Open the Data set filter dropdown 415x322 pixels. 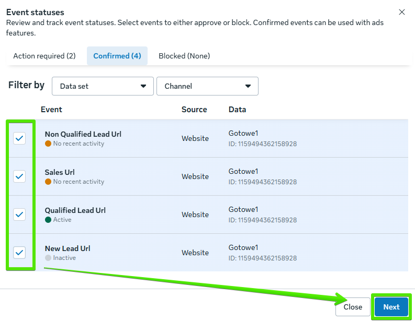(103, 86)
